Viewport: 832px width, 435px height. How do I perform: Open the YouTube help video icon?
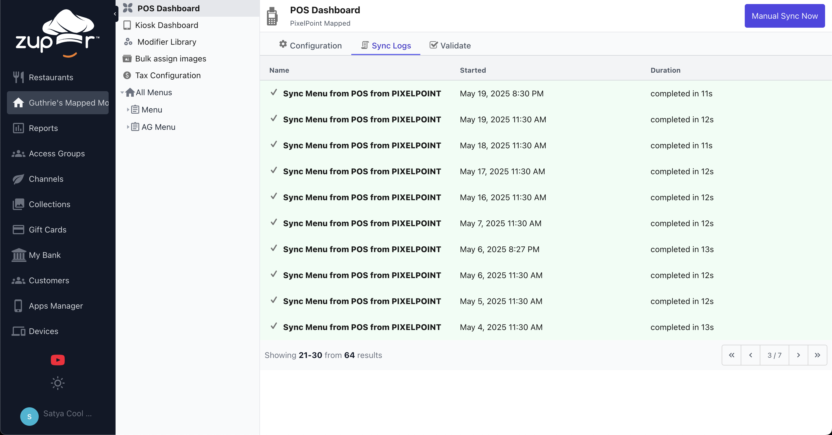(x=57, y=359)
